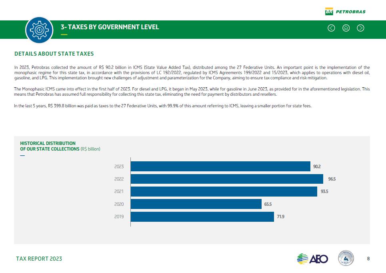Image resolution: width=386 pixels, height=273 pixels.
Task: Select the 2022 bar showing 96.5
Action: (x=227, y=179)
